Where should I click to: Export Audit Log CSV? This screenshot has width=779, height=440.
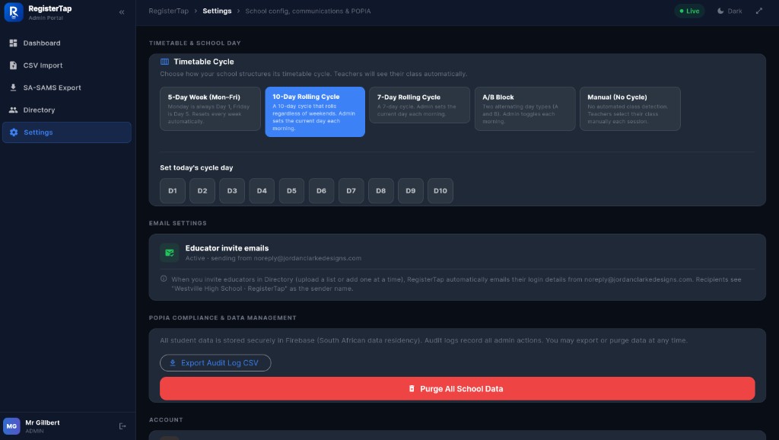tap(215, 363)
